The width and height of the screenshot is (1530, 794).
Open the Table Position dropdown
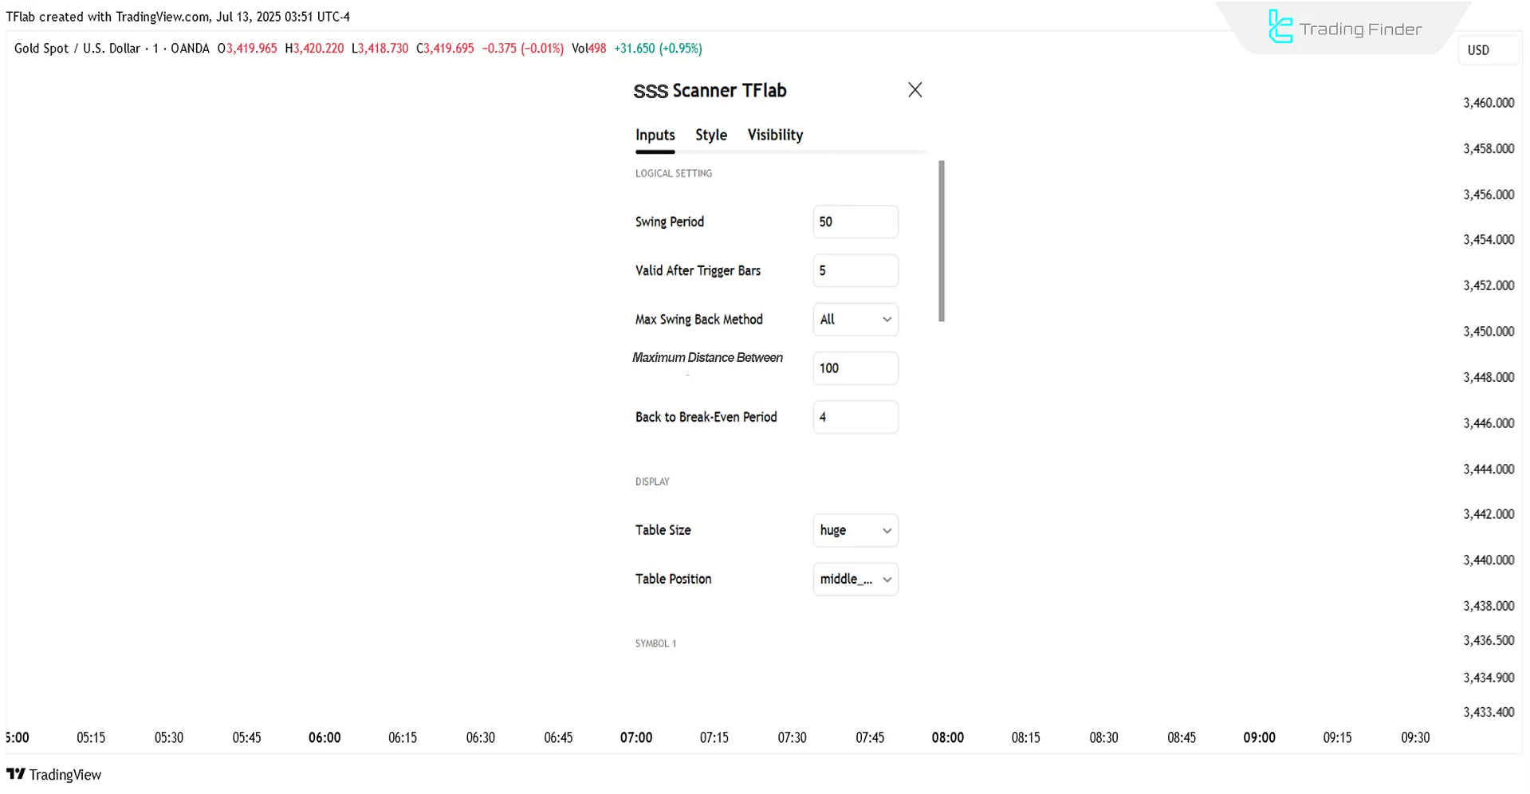coord(855,579)
